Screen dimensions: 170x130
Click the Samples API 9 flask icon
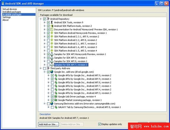click(52, 58)
